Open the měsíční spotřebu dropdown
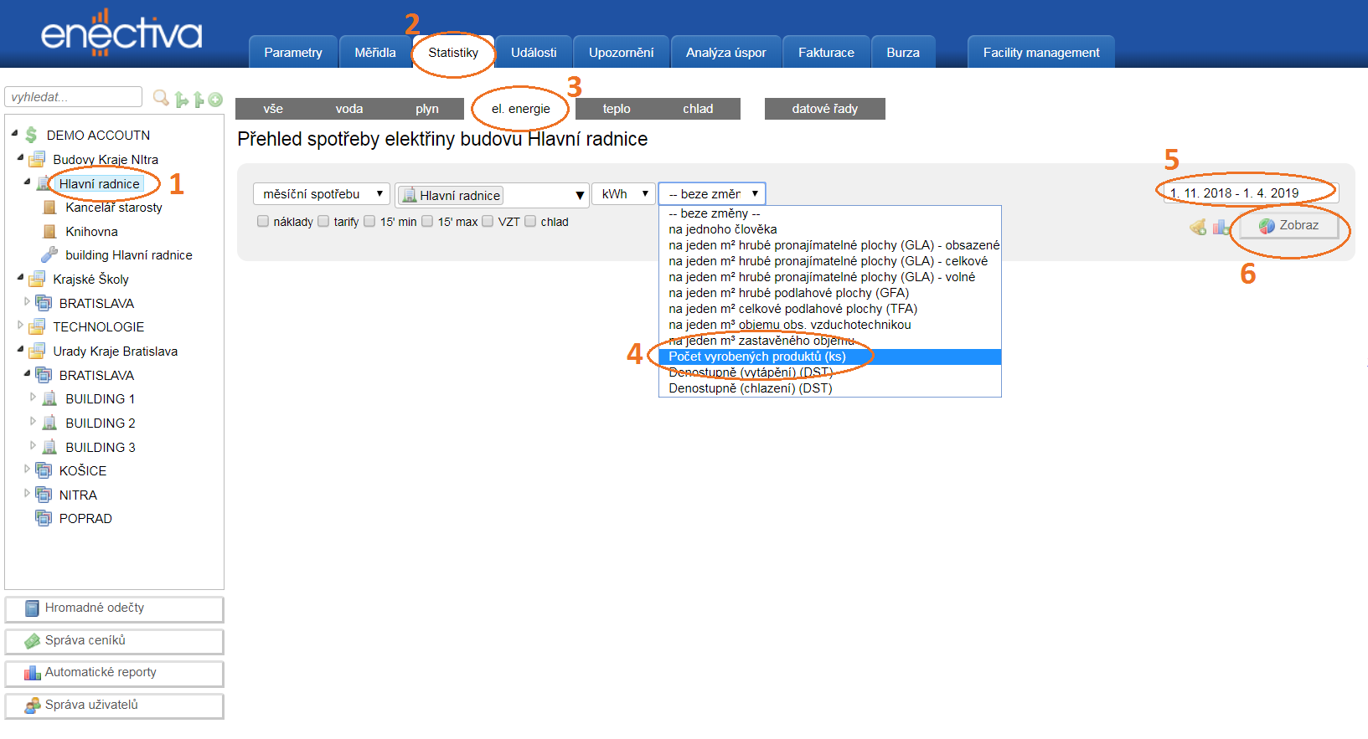Image resolution: width=1368 pixels, height=739 pixels. (x=321, y=194)
